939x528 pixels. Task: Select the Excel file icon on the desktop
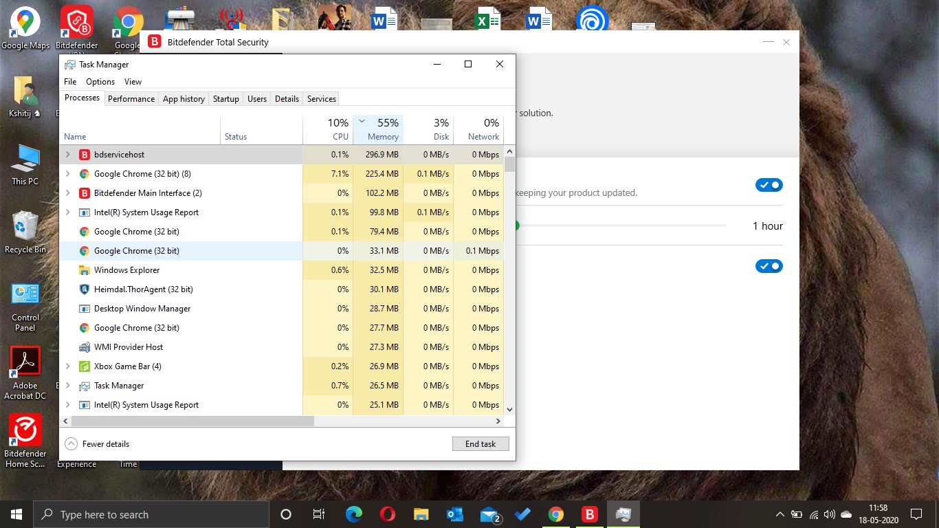[487, 18]
